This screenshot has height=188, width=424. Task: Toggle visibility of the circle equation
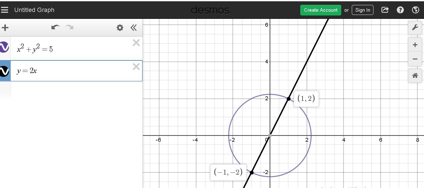click(4, 47)
